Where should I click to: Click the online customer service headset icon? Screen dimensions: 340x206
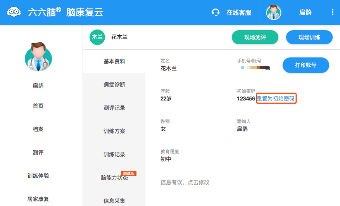(x=216, y=12)
